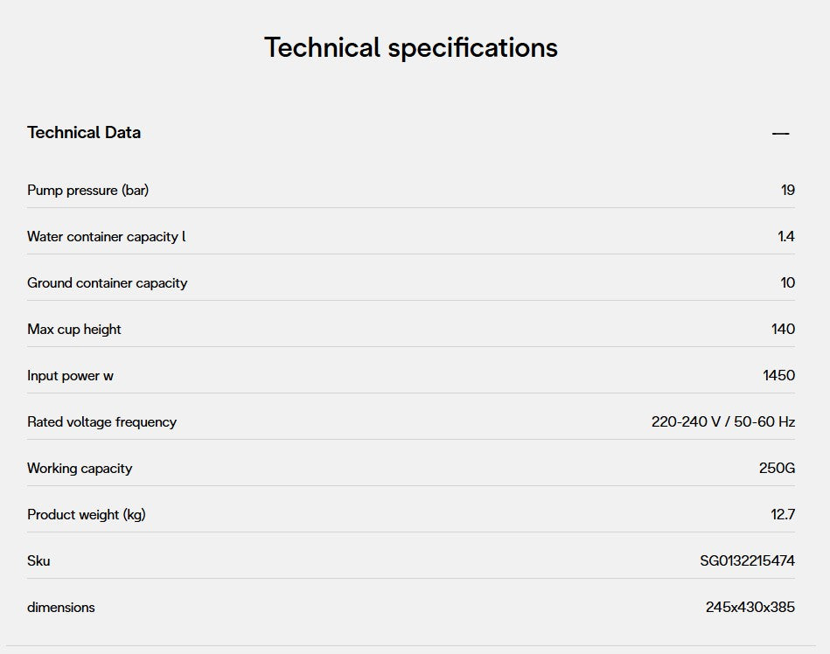Screen dimensions: 830x654
Task: Select the 220-240 V / 50-60 Hz value
Action: coord(722,422)
